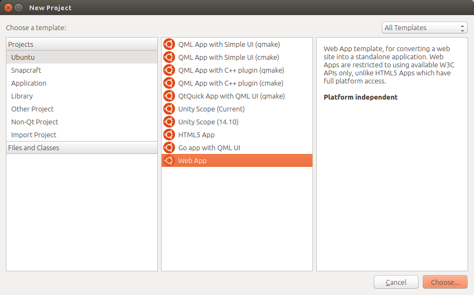Click Ubuntu icon beside Web App

(169, 160)
